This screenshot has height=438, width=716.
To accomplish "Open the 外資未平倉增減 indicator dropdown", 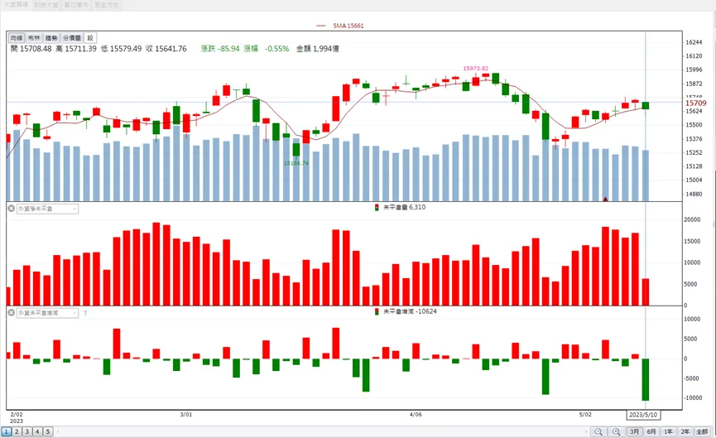I will 47,313.
